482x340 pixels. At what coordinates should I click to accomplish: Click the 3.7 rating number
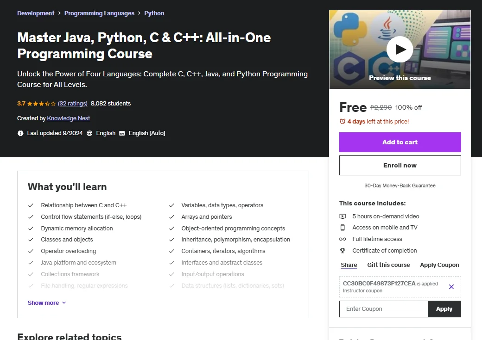point(21,104)
